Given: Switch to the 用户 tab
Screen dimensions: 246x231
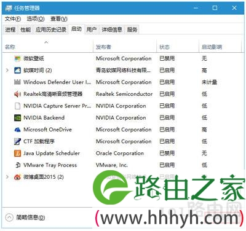Looking at the screenshot, I should click(92, 29).
